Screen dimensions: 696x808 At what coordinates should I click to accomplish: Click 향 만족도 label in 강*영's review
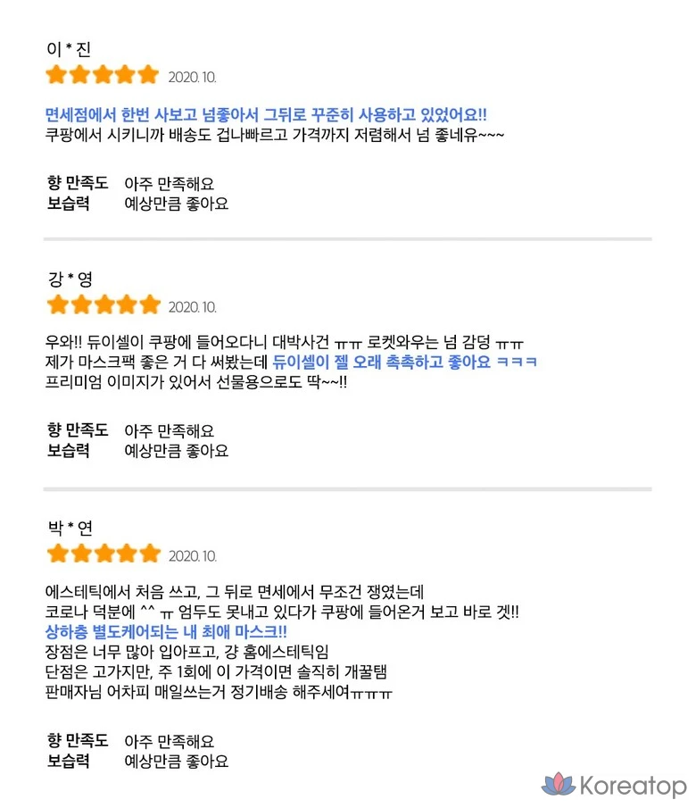[x=78, y=431]
